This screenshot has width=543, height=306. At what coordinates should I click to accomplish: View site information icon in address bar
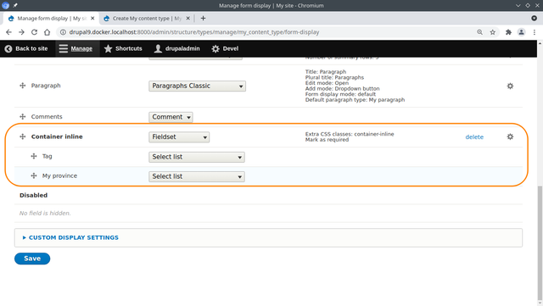(x=63, y=32)
